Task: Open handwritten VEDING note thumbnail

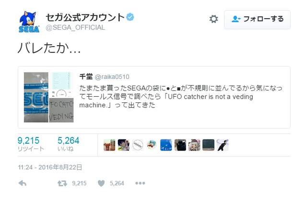Action: point(61,110)
